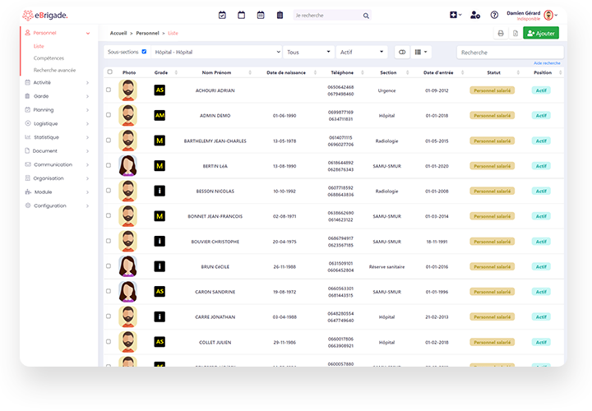Tick the checkbox for ACHOURI ADRIAN

pyautogui.click(x=109, y=90)
